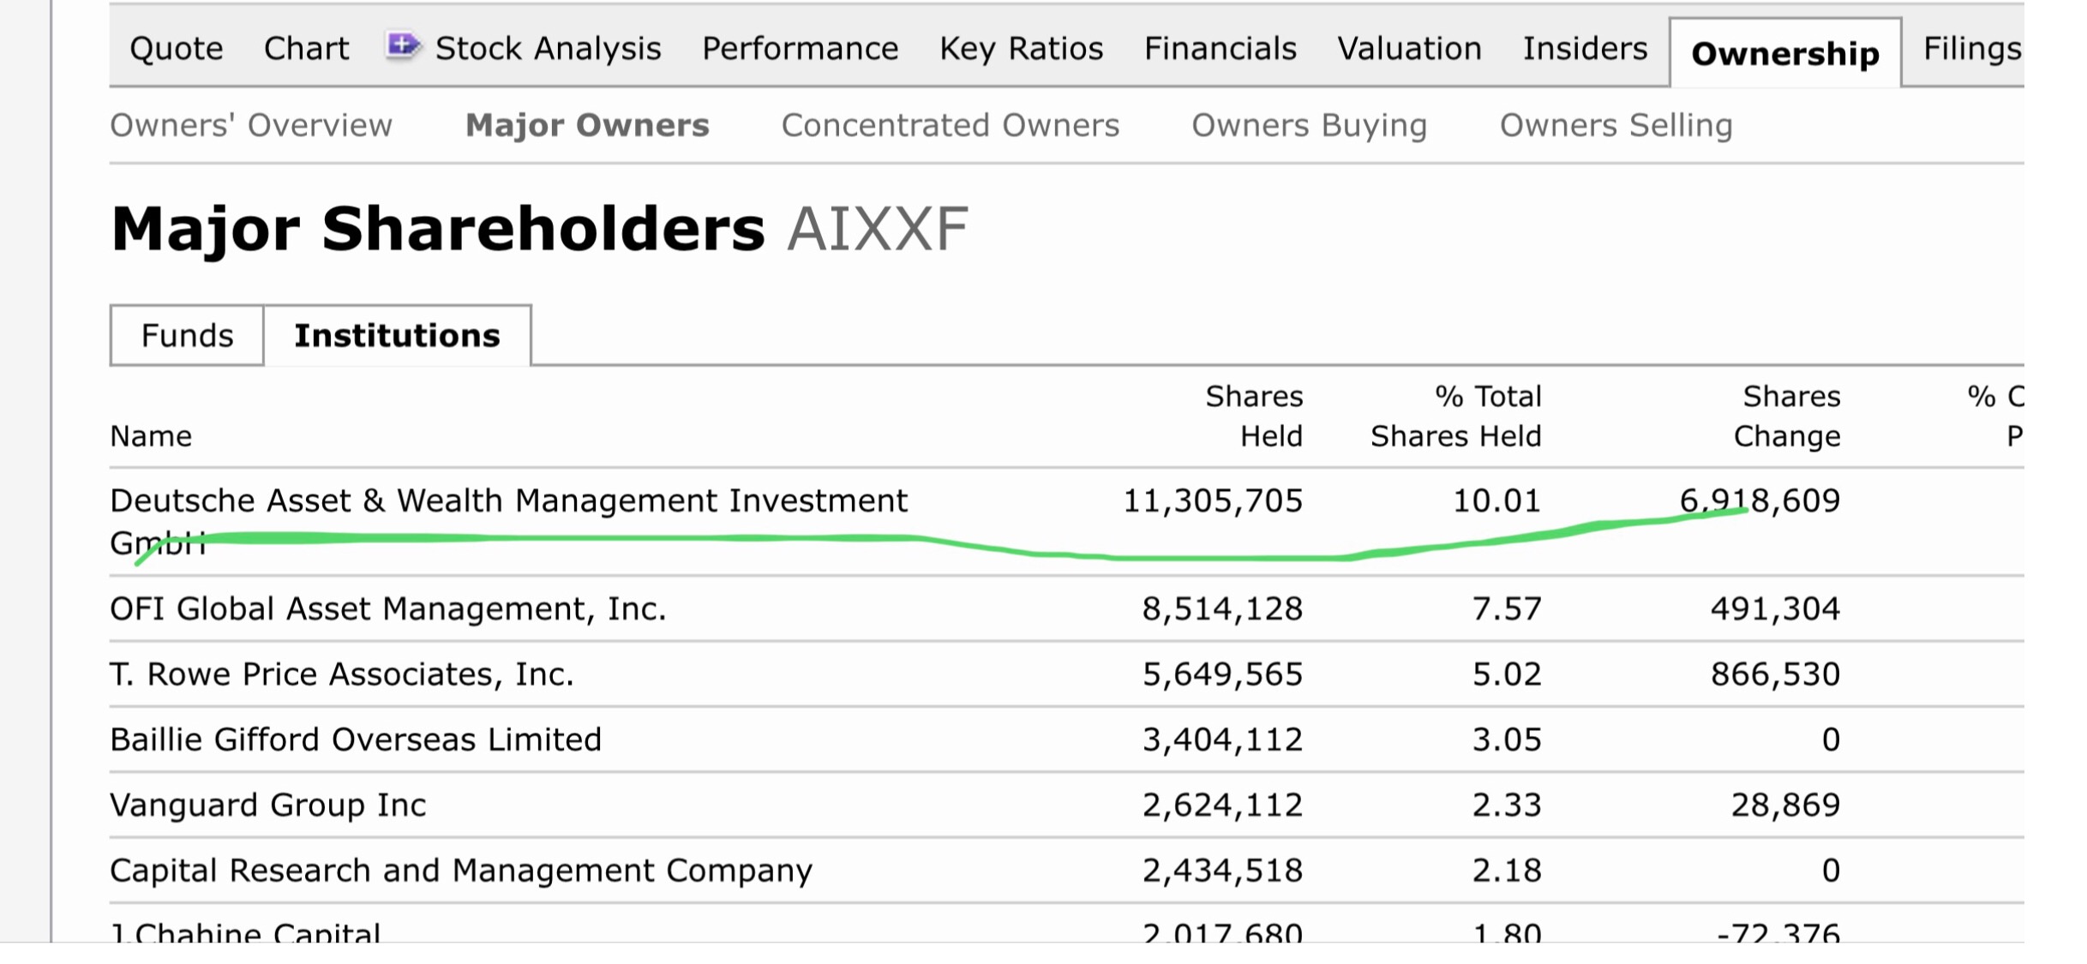Open the Performance tab
The width and height of the screenshot is (2087, 964).
(800, 49)
